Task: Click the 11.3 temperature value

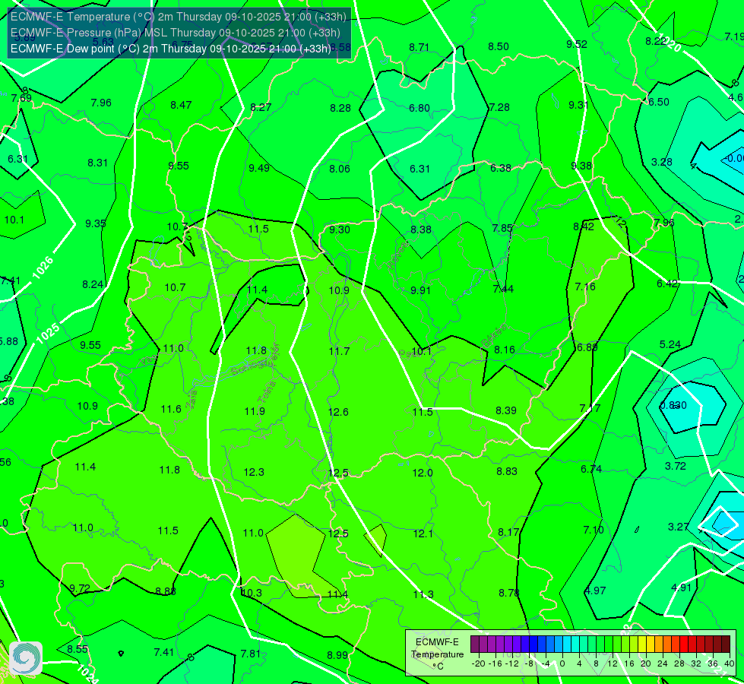Action: tap(423, 594)
